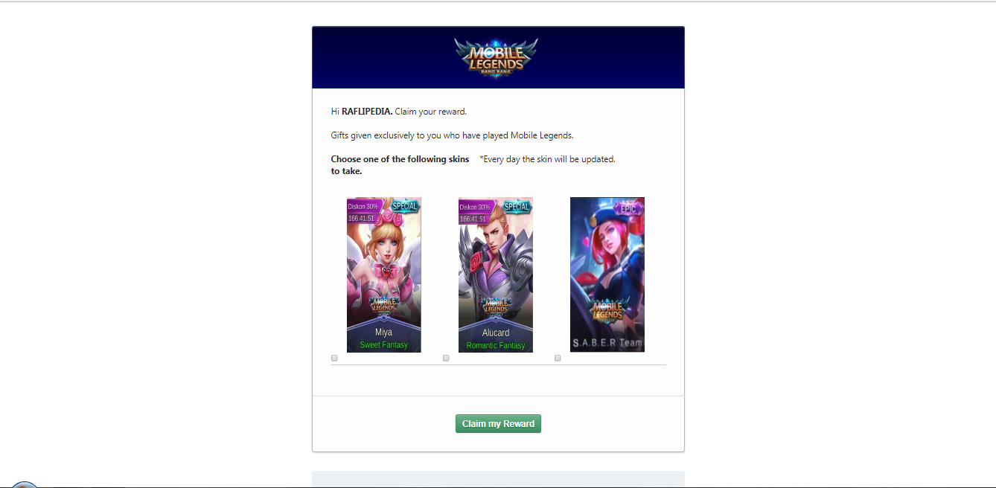Click the SPECIAL badge on Alucard card
This screenshot has width=996, height=488.
pyautogui.click(x=517, y=206)
